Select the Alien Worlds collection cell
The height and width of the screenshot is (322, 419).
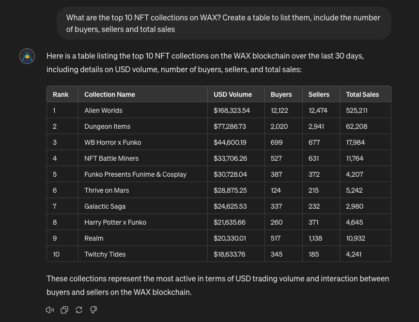[103, 110]
